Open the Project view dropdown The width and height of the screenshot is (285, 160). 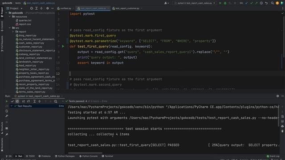(x=14, y=8)
